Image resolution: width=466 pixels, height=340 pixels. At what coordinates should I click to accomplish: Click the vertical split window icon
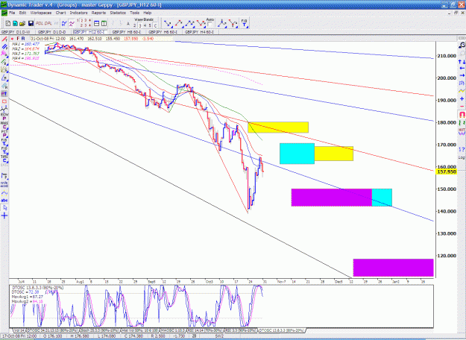tap(104, 23)
